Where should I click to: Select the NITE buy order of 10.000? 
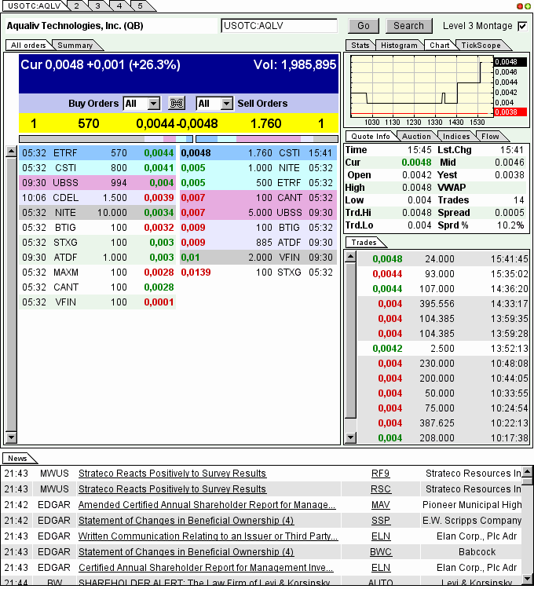coord(97,213)
